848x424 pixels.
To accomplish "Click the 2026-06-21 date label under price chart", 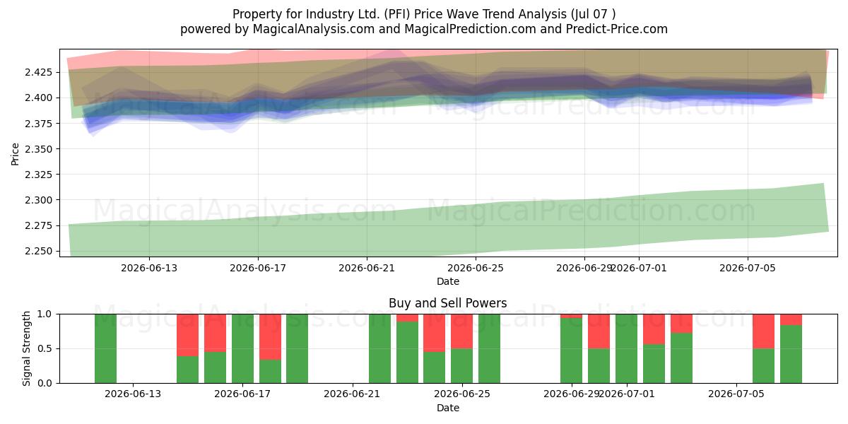I will 367,268.
